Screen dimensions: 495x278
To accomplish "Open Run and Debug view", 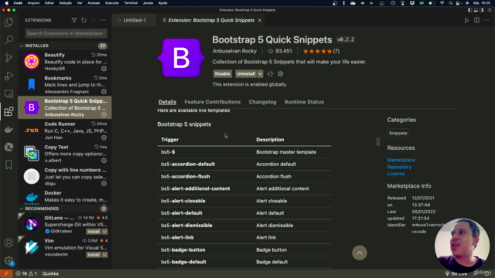I will (x=9, y=76).
